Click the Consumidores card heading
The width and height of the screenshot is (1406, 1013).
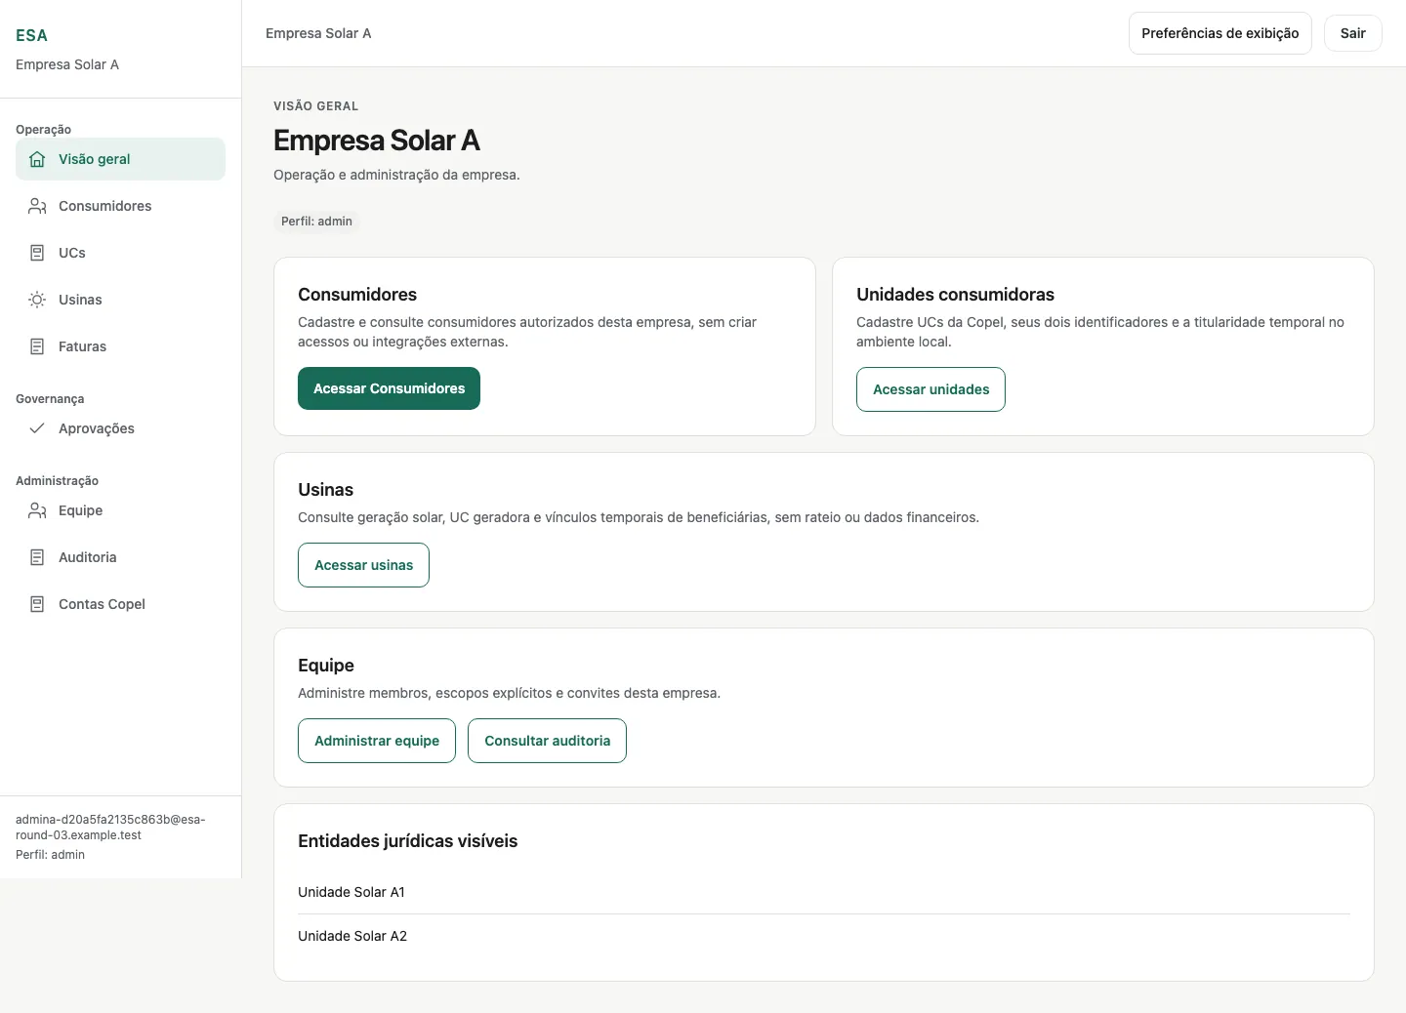coord(357,295)
